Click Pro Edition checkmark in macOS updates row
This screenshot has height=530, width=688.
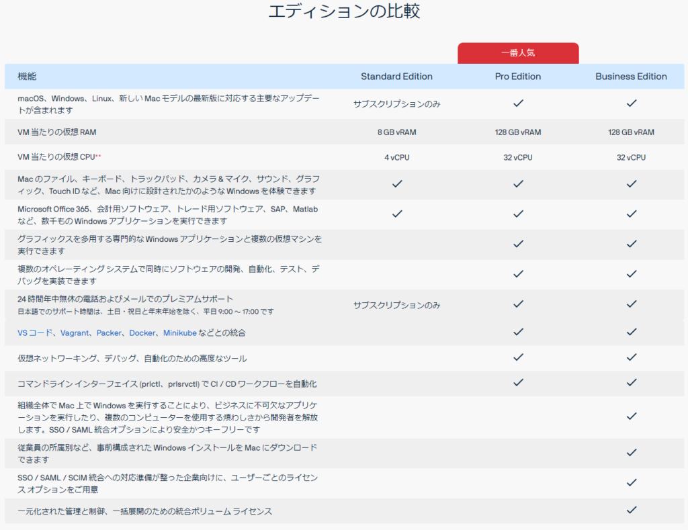(x=517, y=103)
